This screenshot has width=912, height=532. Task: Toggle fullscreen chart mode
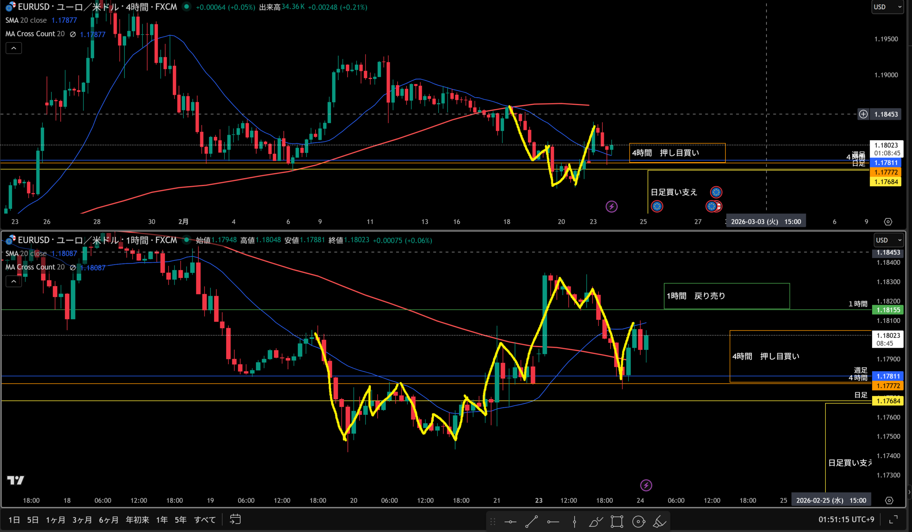(893, 519)
